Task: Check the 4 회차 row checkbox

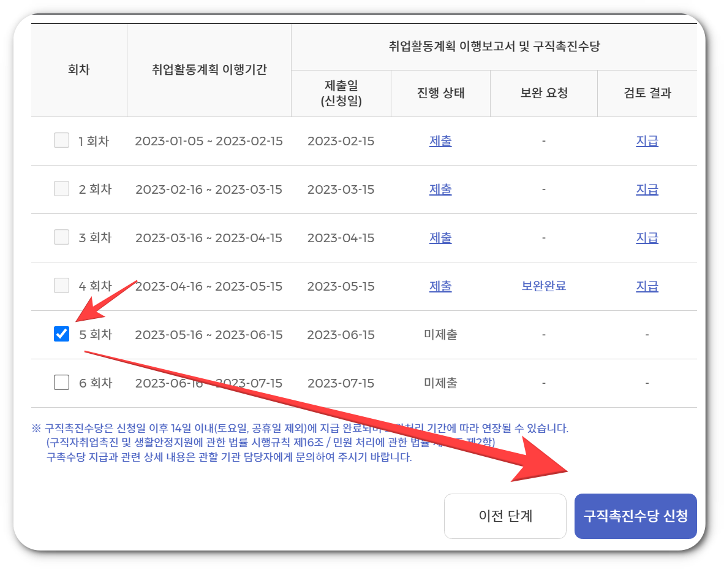Action: 61,286
